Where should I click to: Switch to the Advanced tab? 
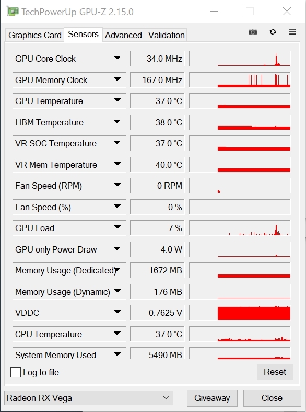(123, 35)
